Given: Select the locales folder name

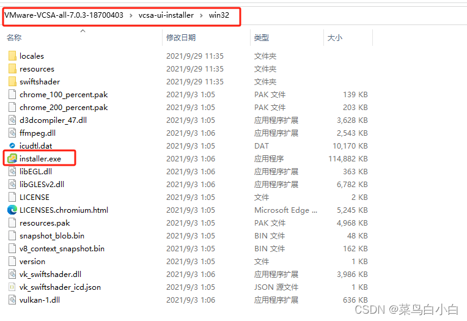Looking at the screenshot, I should point(32,56).
